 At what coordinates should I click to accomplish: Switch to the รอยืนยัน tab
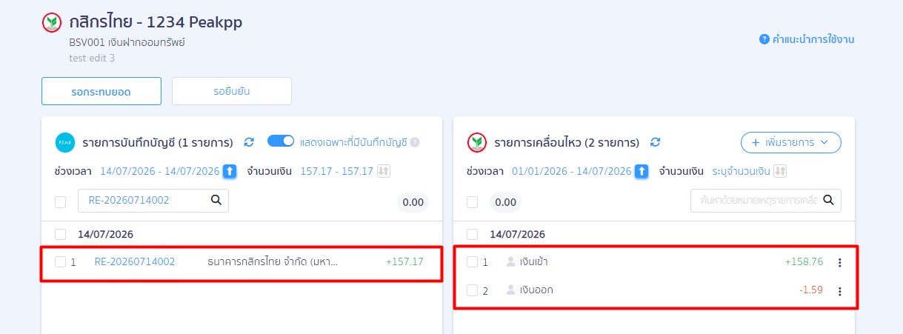[x=232, y=91]
